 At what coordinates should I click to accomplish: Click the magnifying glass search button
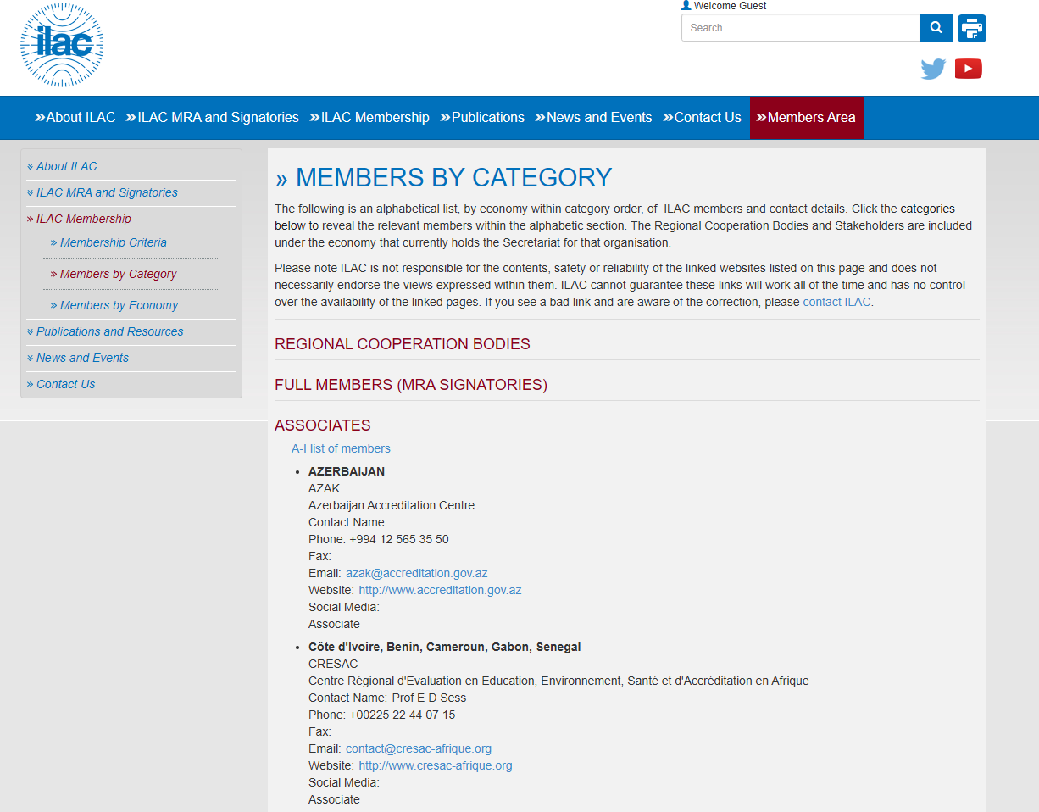[936, 28]
